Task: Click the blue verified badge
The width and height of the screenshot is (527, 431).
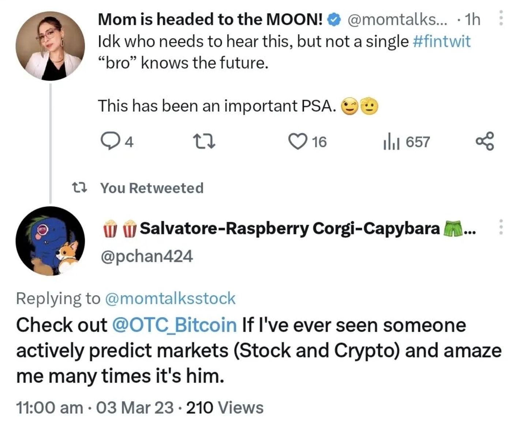Action: click(334, 20)
